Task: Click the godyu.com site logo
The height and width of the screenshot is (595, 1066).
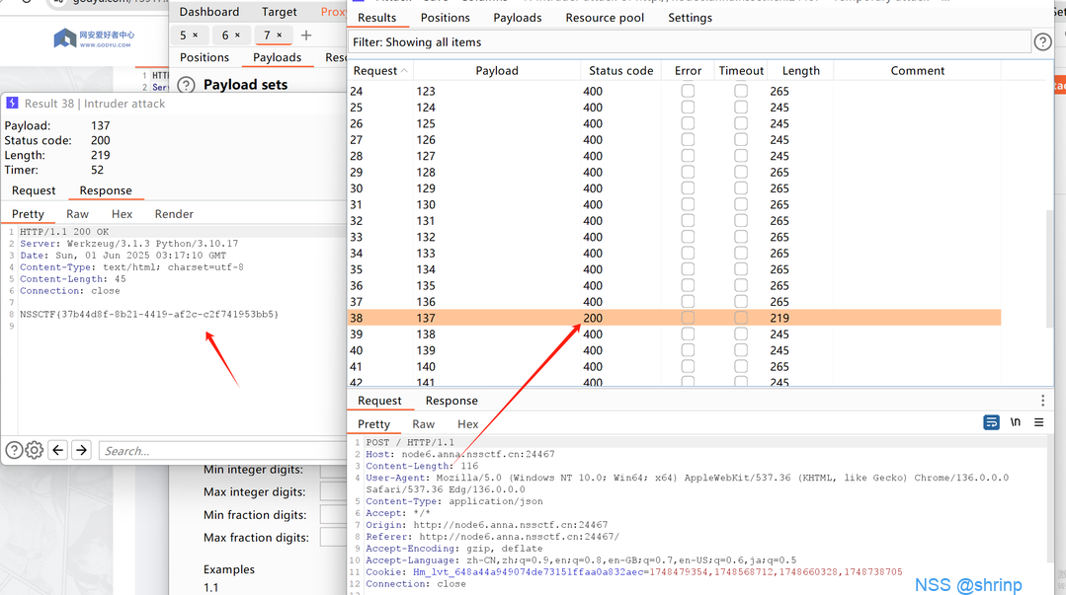Action: pyautogui.click(x=95, y=38)
